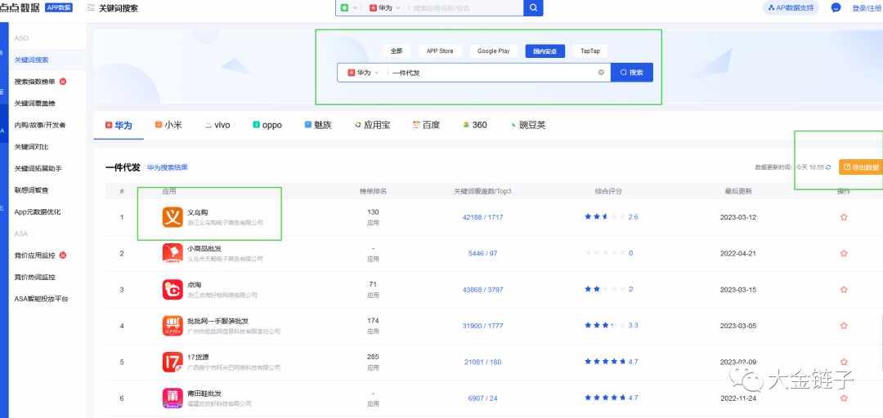The width and height of the screenshot is (883, 418).
Task: Click the 小商品批发 app icon
Action: coord(173,253)
